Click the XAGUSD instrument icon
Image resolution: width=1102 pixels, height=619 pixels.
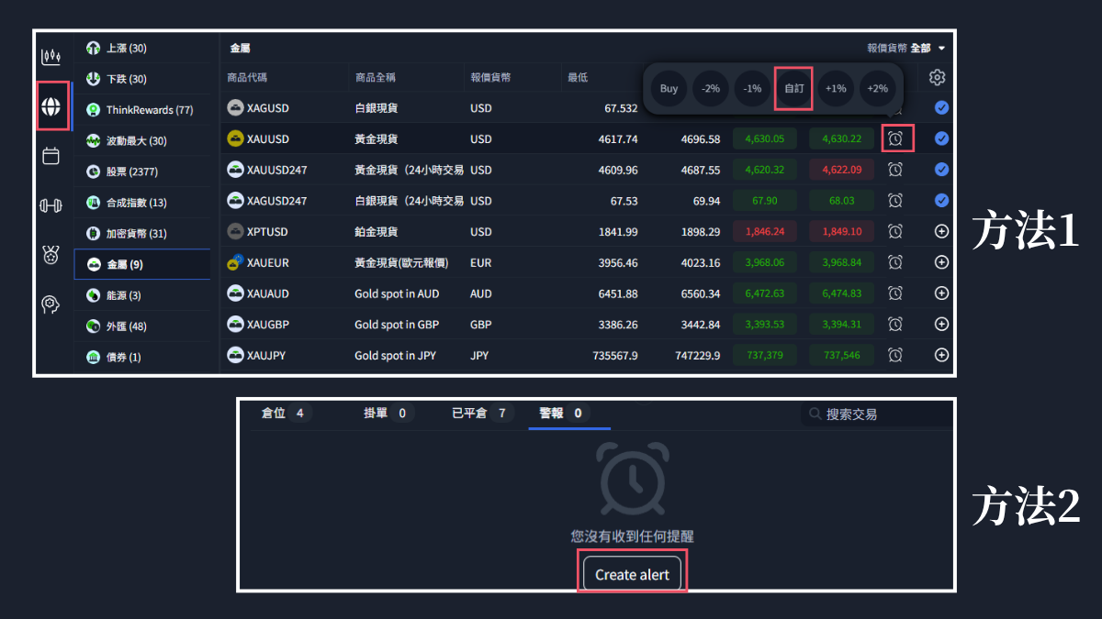235,108
